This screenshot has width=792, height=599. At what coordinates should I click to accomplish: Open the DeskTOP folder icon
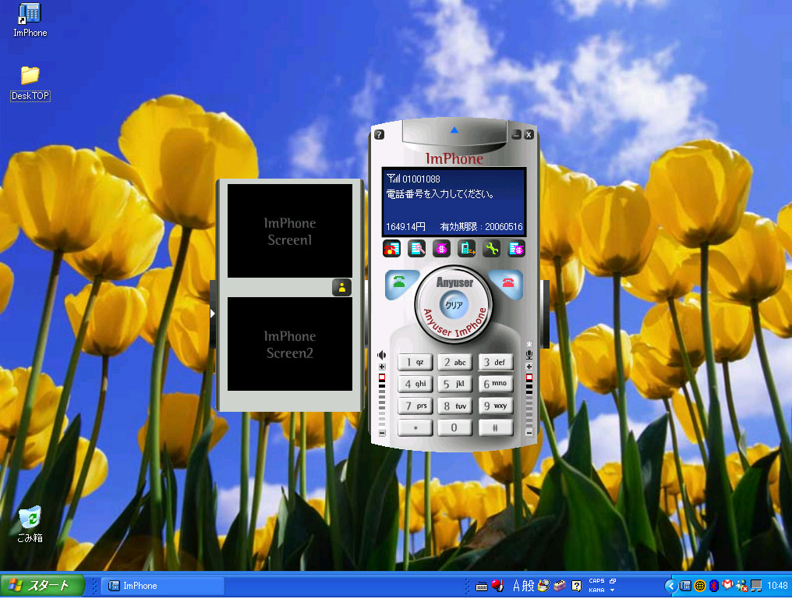tap(30, 83)
